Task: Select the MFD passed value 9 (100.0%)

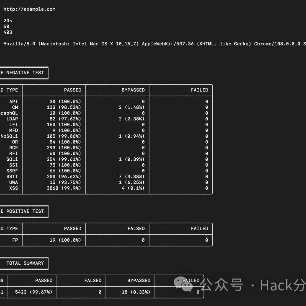Action: point(67,130)
